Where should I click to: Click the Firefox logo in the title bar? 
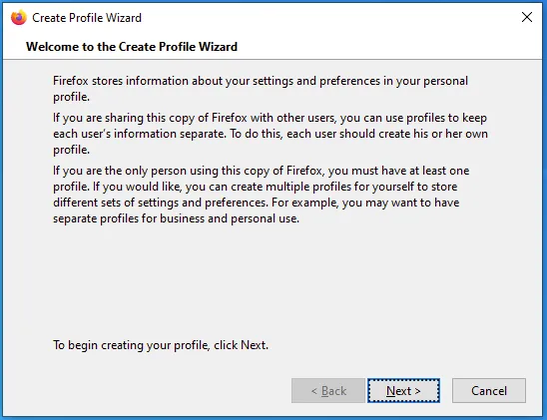[x=19, y=17]
